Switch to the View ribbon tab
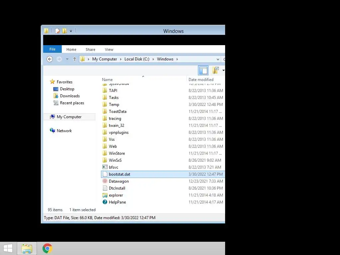This screenshot has height=255, width=340. [109, 49]
